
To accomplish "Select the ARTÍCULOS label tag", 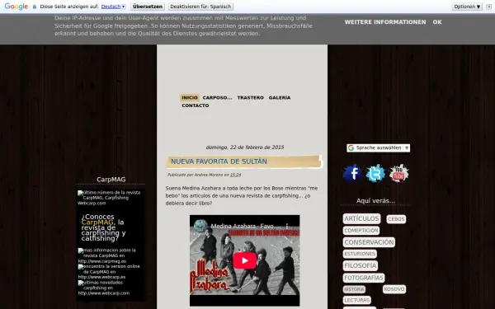I will coord(361,218).
